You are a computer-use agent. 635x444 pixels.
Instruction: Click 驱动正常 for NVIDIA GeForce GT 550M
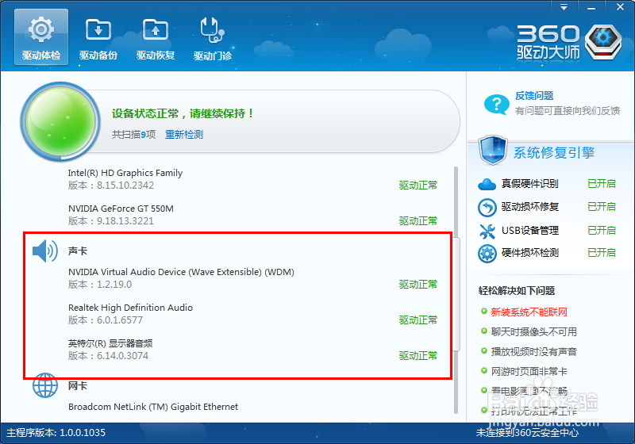418,220
